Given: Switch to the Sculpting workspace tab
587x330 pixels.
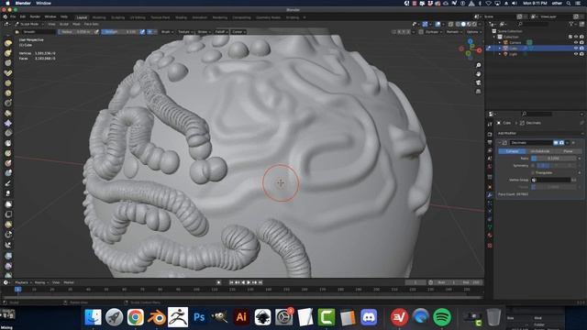Looking at the screenshot, I should [117, 17].
